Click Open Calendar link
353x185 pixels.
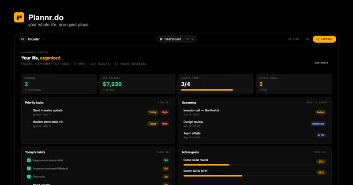pyautogui.click(x=316, y=103)
